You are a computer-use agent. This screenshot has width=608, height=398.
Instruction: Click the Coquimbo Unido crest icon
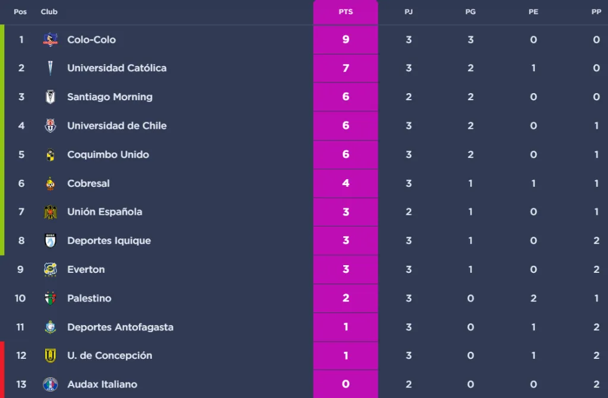tap(50, 155)
